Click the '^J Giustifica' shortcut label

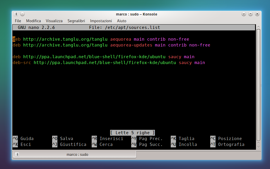69,144
